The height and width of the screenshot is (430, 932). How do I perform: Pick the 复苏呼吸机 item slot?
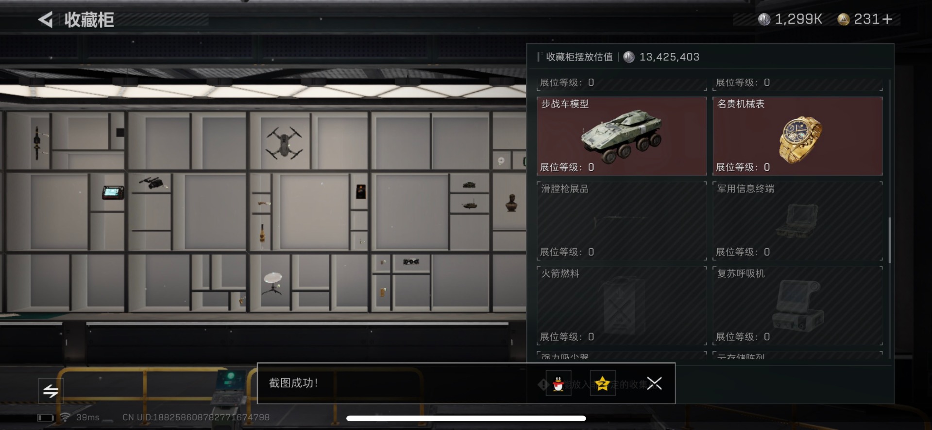[797, 306]
